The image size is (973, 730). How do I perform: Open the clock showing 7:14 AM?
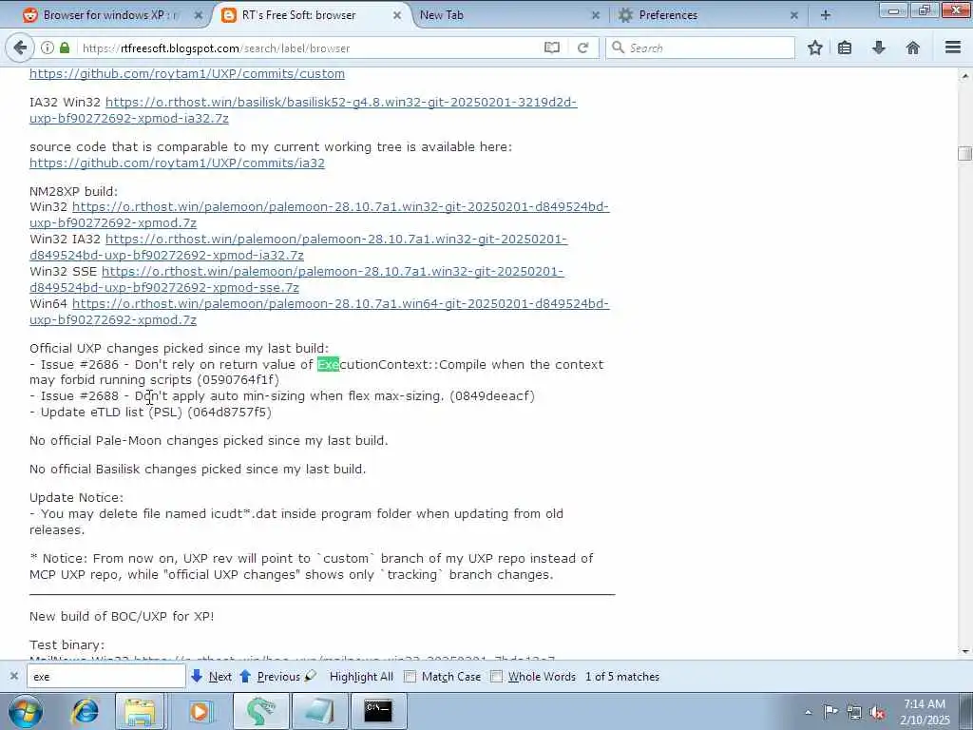pyautogui.click(x=925, y=712)
